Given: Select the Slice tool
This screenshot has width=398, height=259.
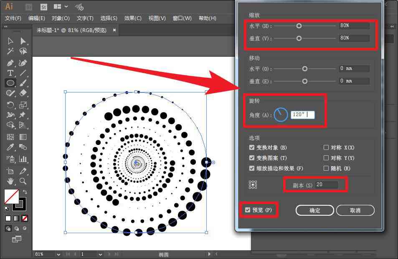Looking at the screenshot, I should pos(23,171).
